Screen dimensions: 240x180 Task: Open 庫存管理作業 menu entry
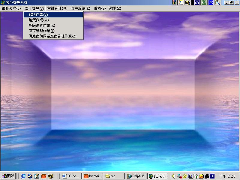[53, 31]
